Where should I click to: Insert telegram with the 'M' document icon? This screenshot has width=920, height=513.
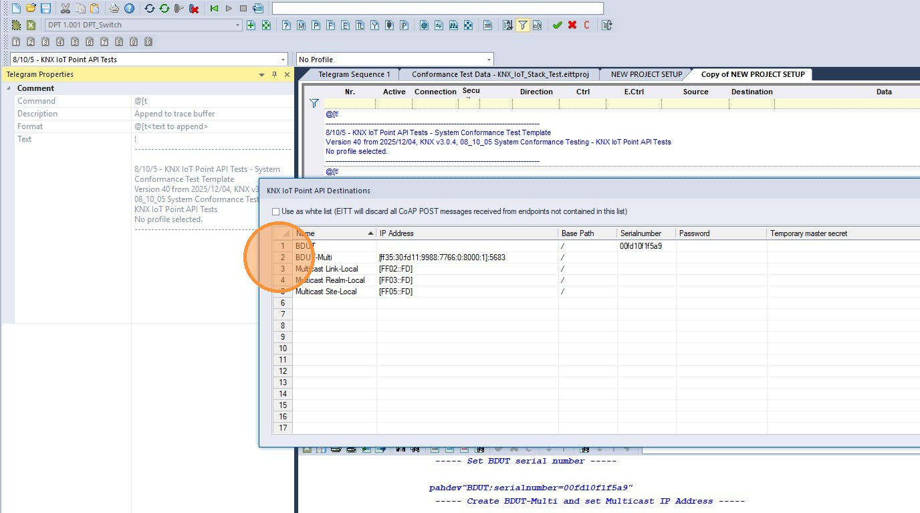pos(301,25)
